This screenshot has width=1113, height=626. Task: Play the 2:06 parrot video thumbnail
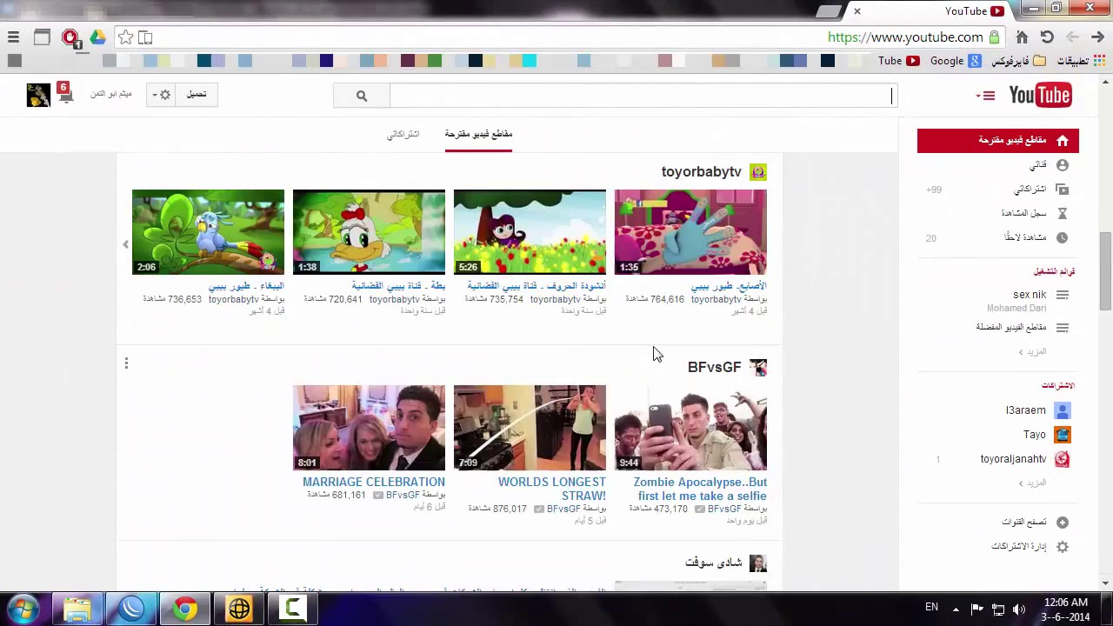pyautogui.click(x=208, y=232)
